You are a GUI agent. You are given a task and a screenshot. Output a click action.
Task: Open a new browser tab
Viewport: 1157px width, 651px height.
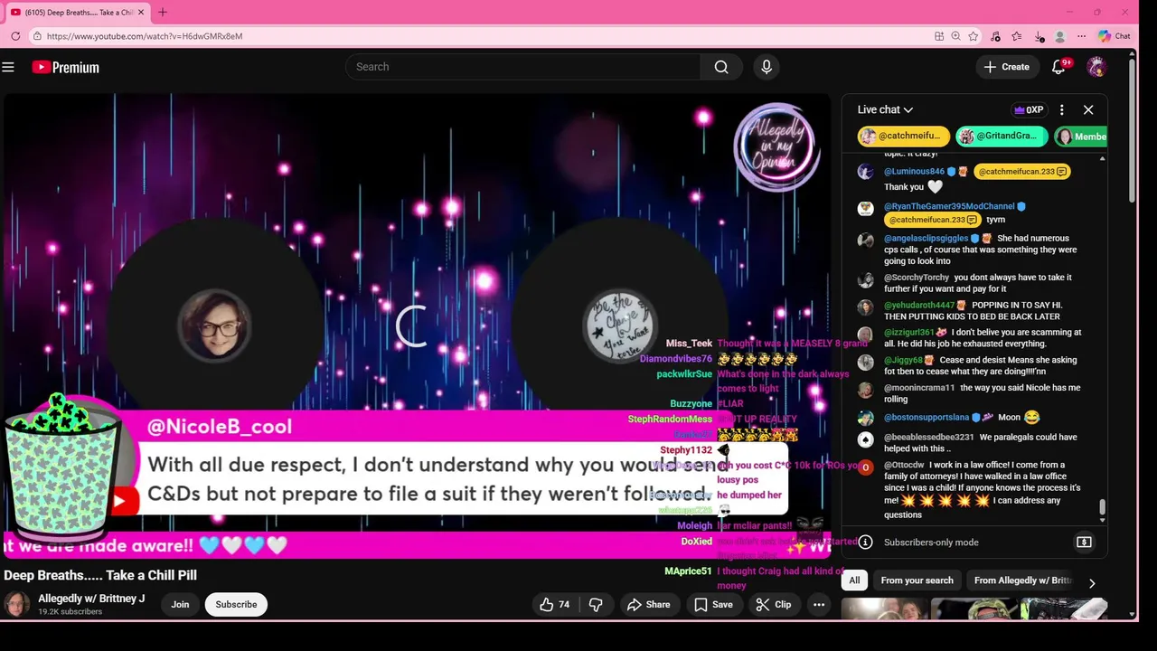[x=163, y=13]
